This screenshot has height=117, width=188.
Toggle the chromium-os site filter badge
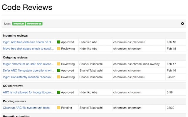(34, 24)
